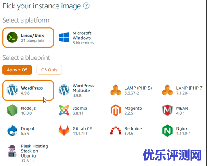Viewport: 207px width, 166px height.
Task: Switch to the OS Only blueprints
Action: 49,70
